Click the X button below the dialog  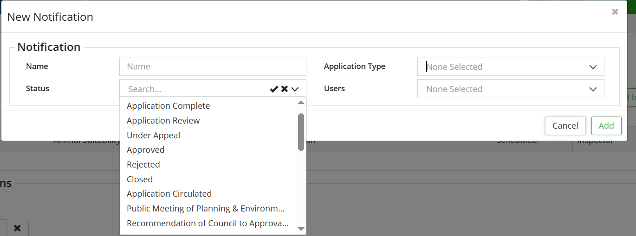click(x=17, y=228)
